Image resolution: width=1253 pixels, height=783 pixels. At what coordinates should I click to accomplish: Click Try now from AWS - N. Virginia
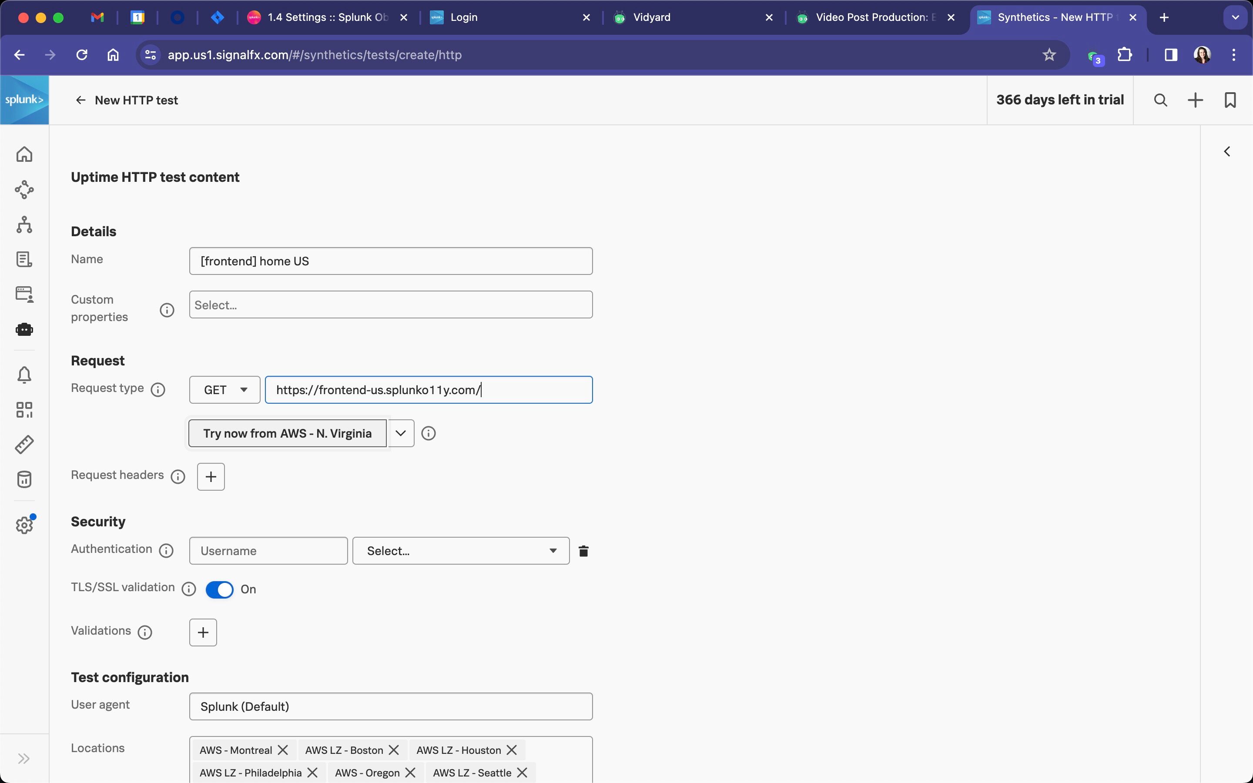(287, 433)
